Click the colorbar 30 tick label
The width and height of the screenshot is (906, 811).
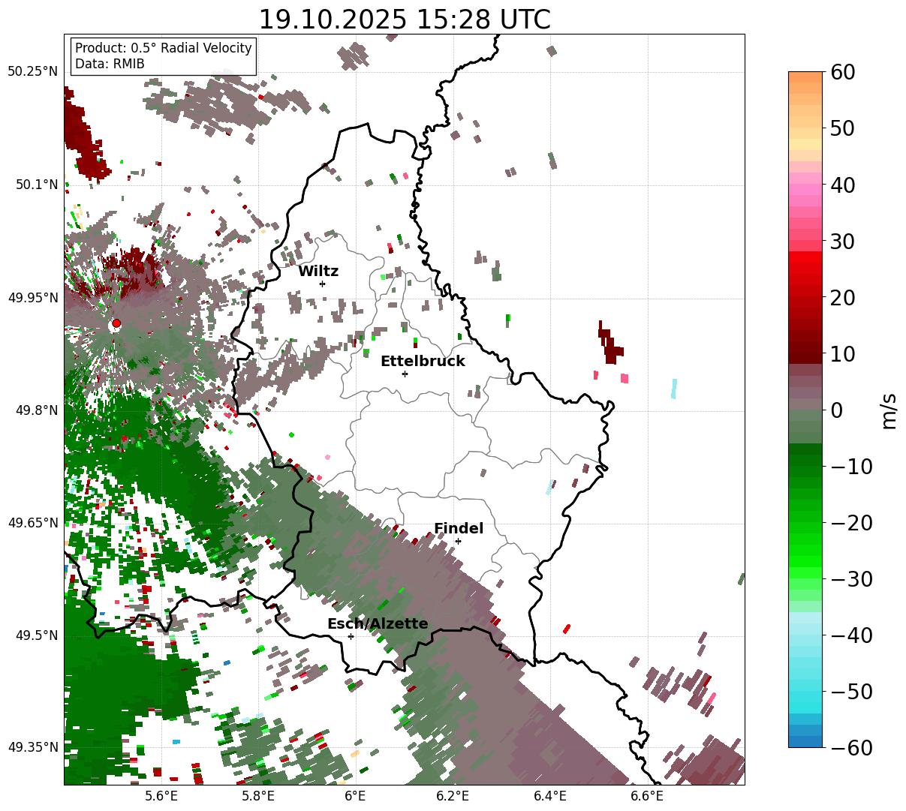coord(843,242)
